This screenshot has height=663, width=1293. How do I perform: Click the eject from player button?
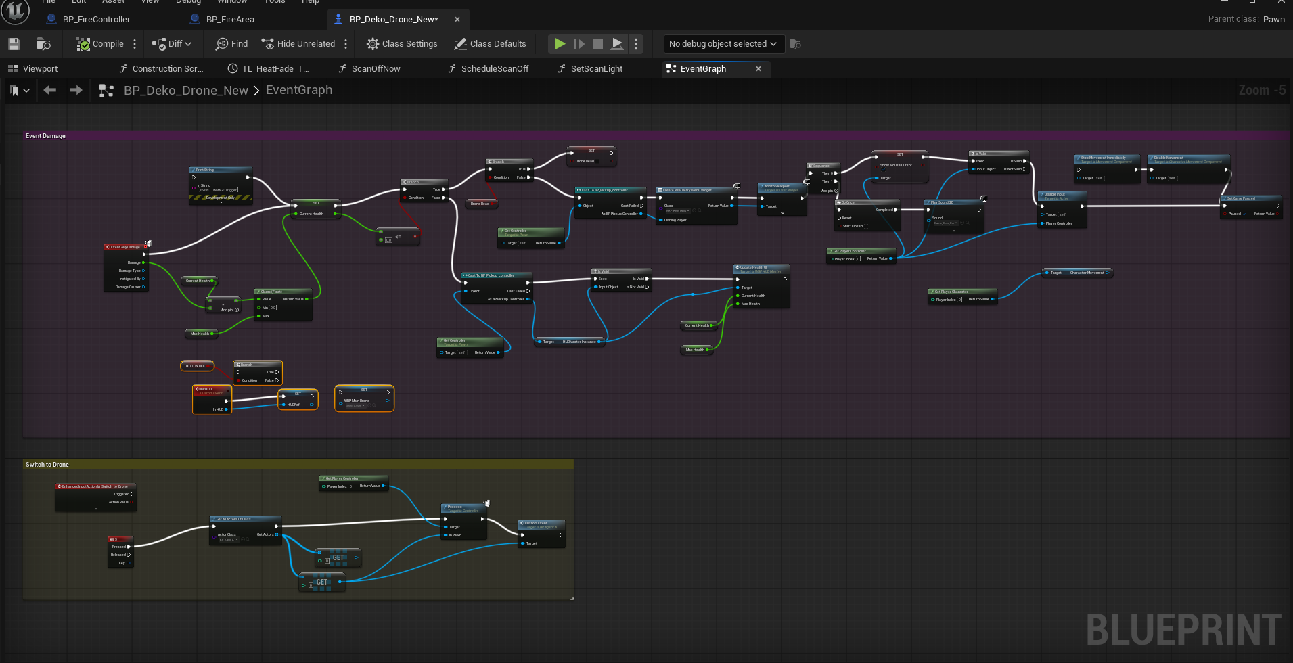[x=617, y=44]
